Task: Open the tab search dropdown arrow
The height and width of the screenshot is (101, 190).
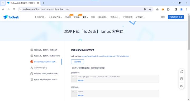Action: click(x=3, y=3)
